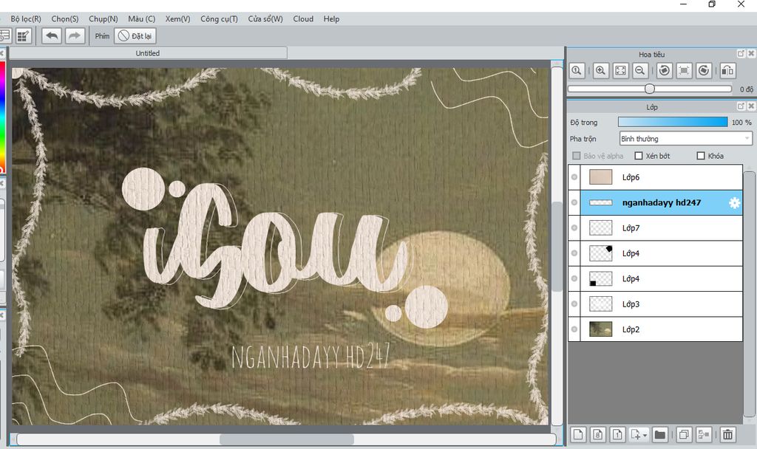Screen dimensions: 757x449
Task: Rotate canvas clockwise in Navigator
Action: tap(704, 70)
